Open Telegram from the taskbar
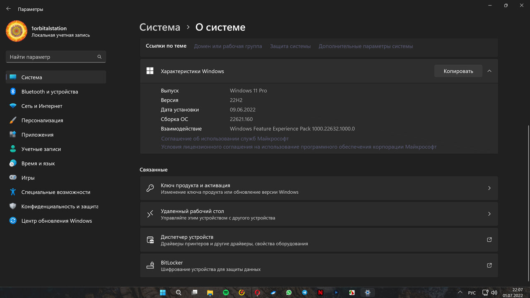The image size is (530, 298). (x=304, y=293)
